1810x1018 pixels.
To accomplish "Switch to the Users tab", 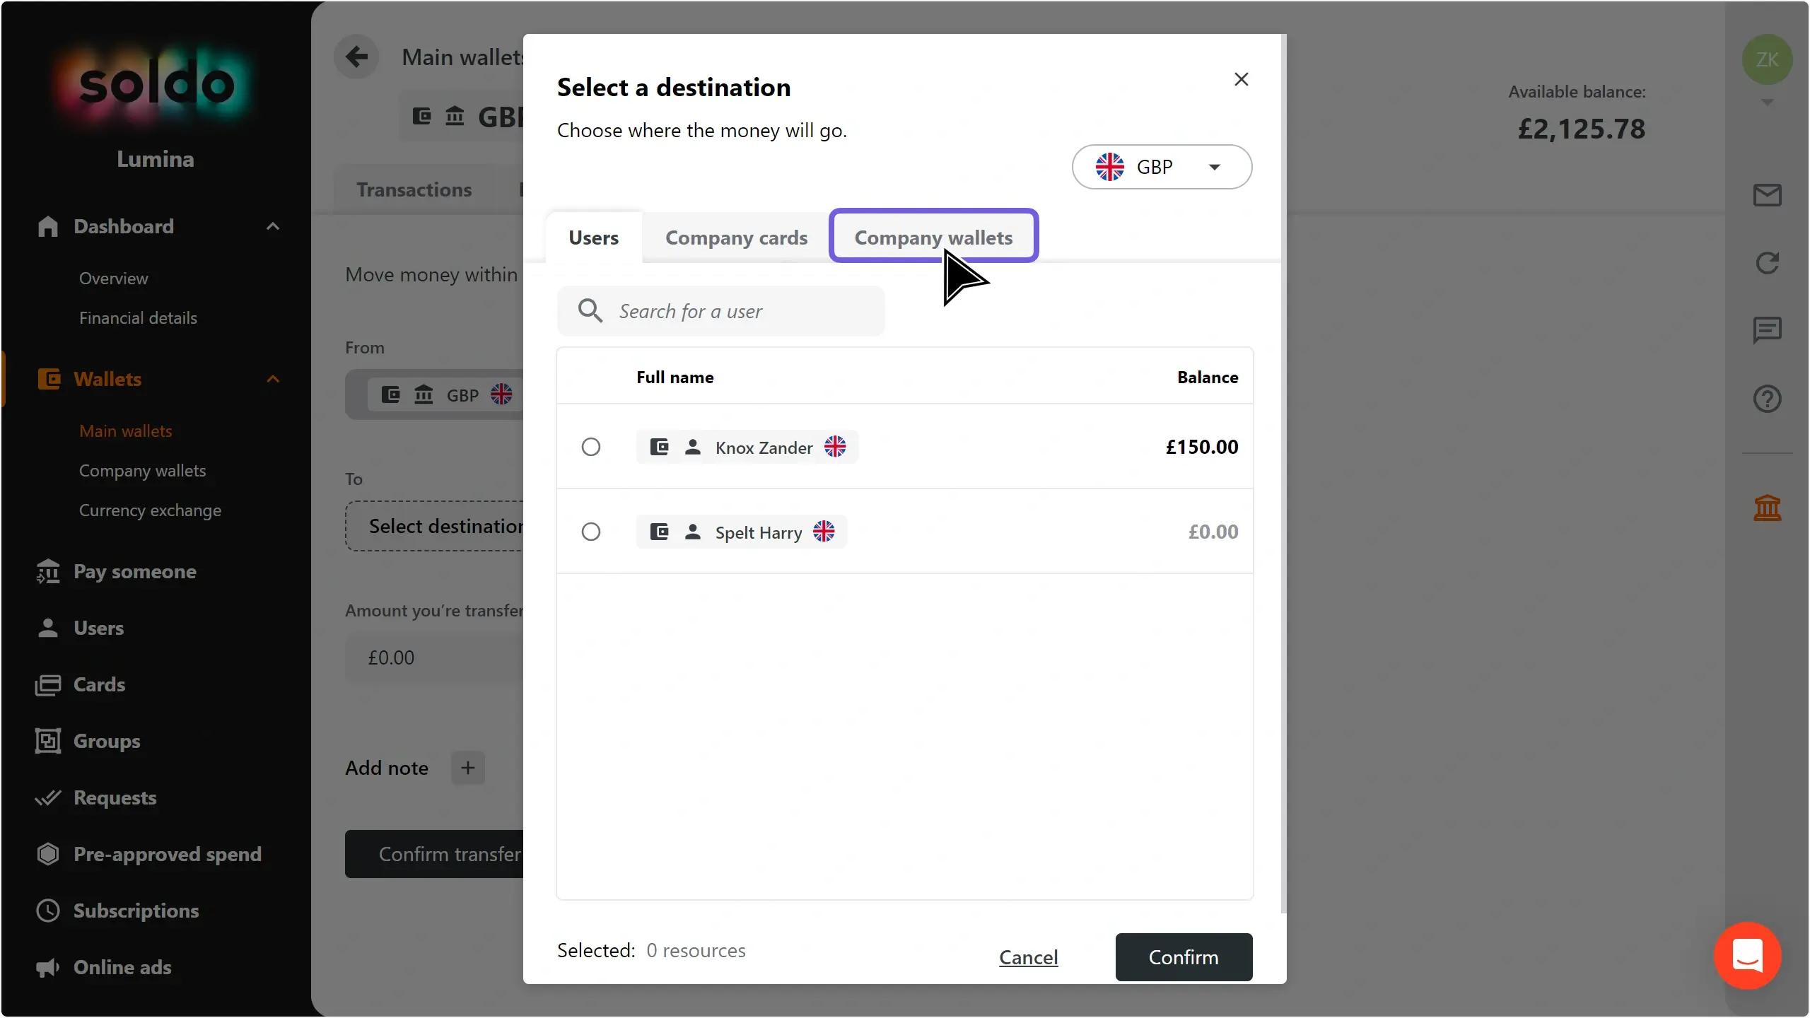I will pos(593,238).
